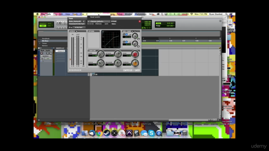Image resolution: width=269 pixels, height=151 pixels.
Task: Toggle the blue HF filter enable button
Action: tap(127, 34)
